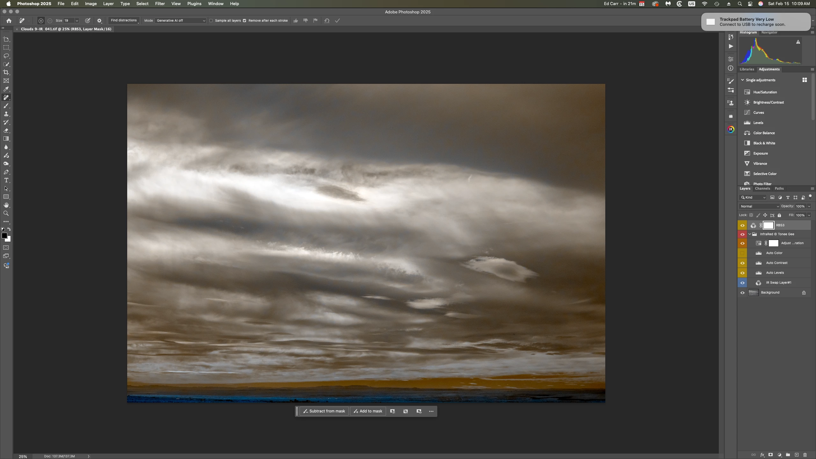Open the Filter menu
This screenshot has width=816, height=459.
click(x=160, y=4)
